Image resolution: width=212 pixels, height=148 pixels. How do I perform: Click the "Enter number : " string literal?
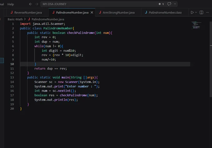pyautogui.click(x=80, y=86)
